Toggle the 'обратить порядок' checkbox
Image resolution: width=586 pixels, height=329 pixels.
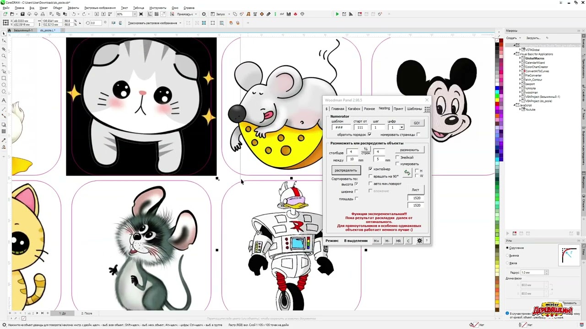click(x=369, y=134)
